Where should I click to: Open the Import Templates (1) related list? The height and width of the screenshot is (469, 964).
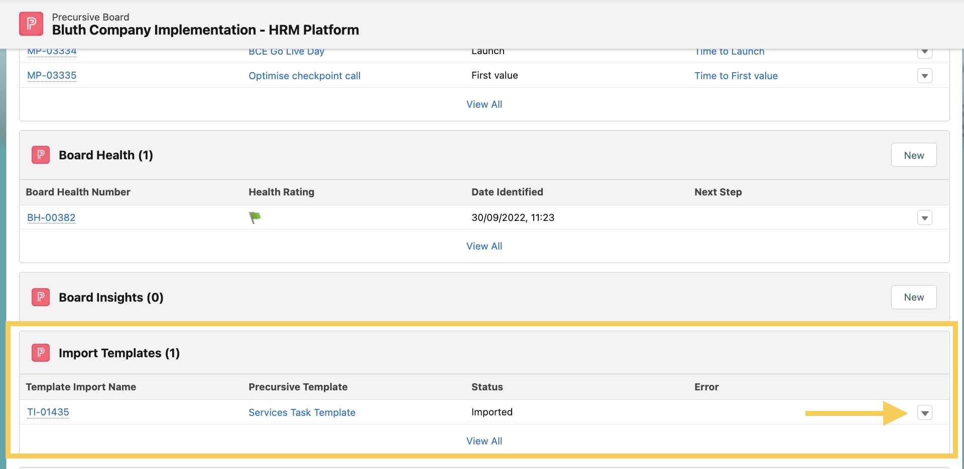coord(119,353)
